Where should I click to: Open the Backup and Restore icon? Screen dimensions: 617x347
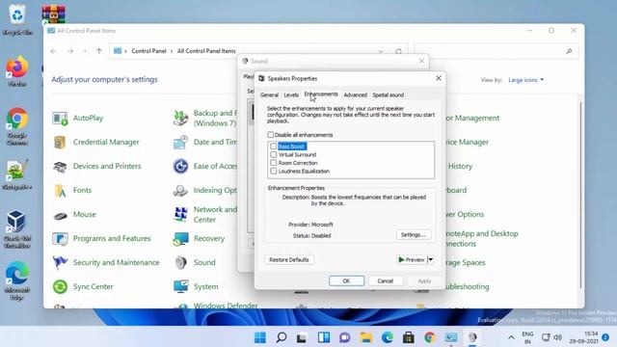[180, 118]
